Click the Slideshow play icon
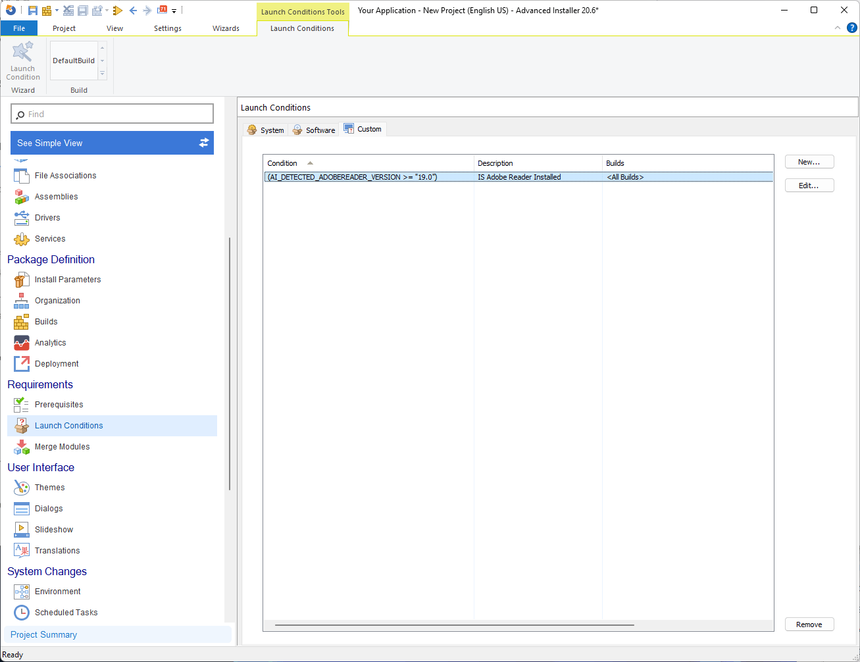This screenshot has width=860, height=662. pos(22,530)
